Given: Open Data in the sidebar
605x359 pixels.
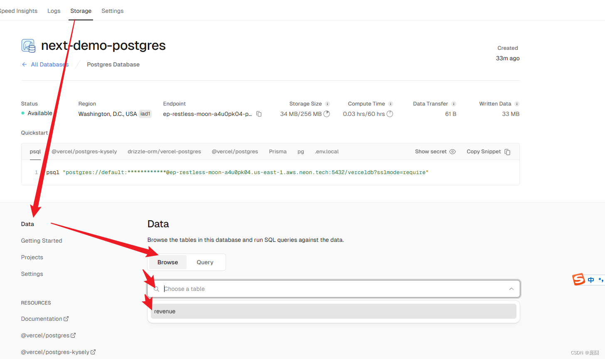Looking at the screenshot, I should coord(28,224).
